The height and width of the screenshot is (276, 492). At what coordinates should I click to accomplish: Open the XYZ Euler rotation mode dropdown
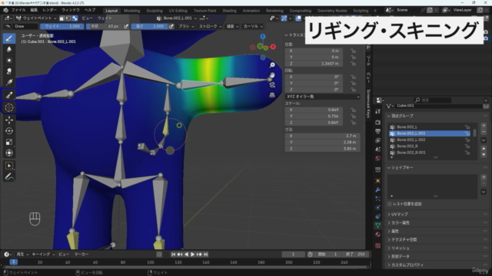click(x=323, y=97)
